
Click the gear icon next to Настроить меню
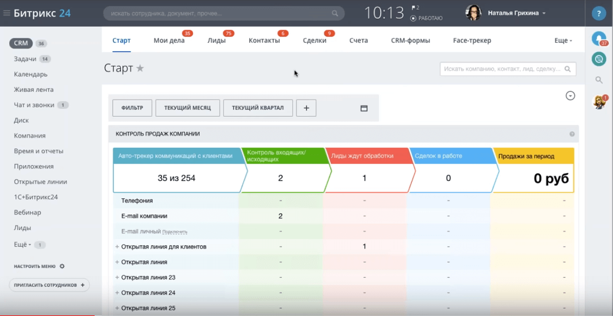(62, 266)
